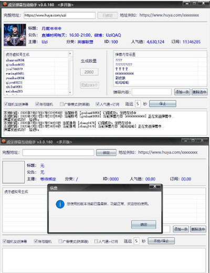Toggle 随机发送弹幕 in the bottom window
Viewport: 210px width, 273px height.
[4, 241]
